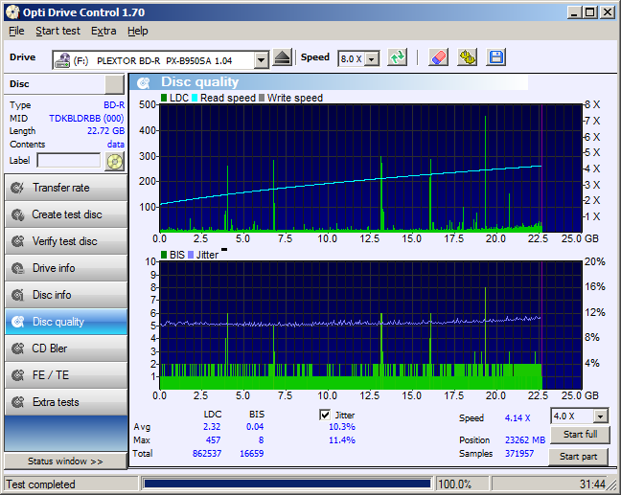Click the Position value 23262 MB
Screen dimensions: 621x495
[525, 440]
